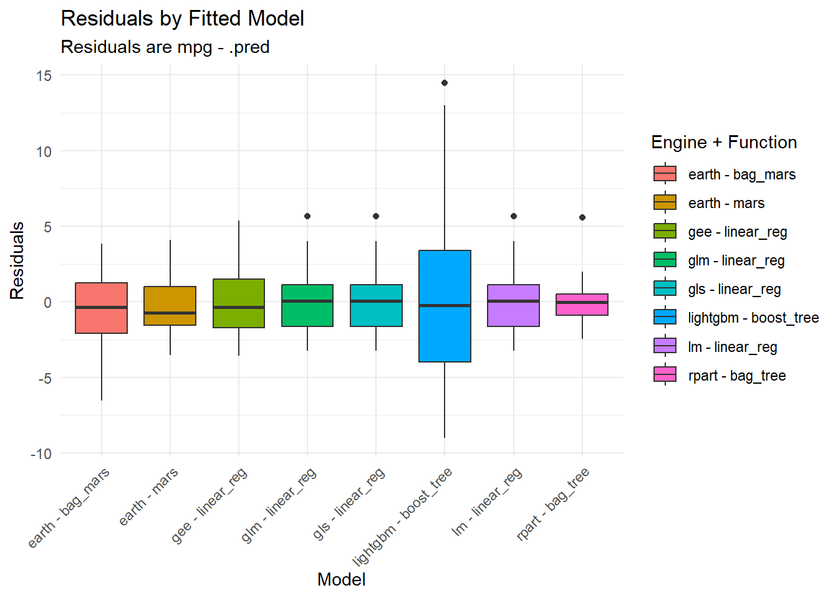The image size is (838, 598).
Task: Click the "Residuals by Fitted Model" title
Action: (x=182, y=19)
